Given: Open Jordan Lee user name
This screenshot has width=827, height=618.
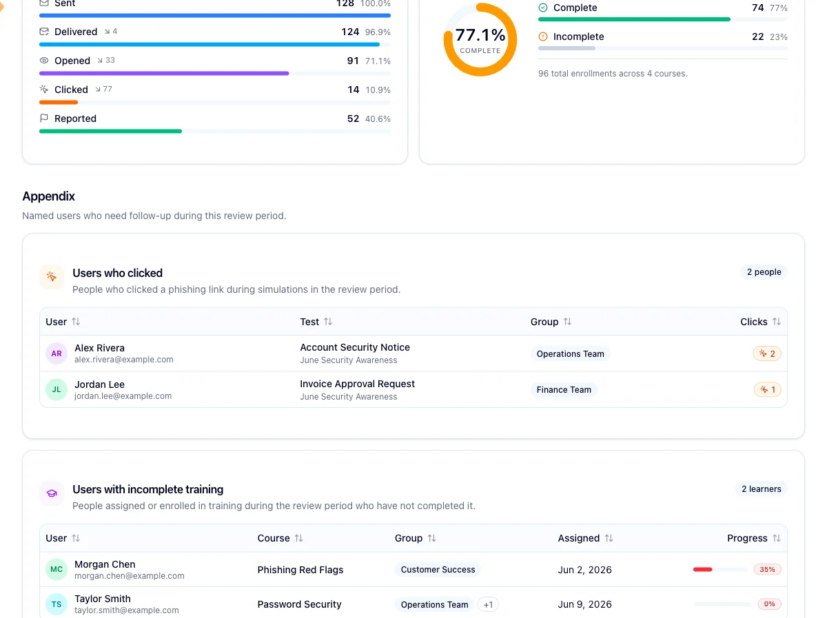Looking at the screenshot, I should pyautogui.click(x=99, y=384).
